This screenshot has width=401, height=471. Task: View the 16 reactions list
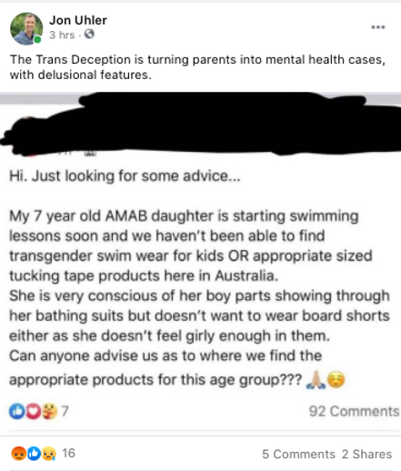[68, 454]
